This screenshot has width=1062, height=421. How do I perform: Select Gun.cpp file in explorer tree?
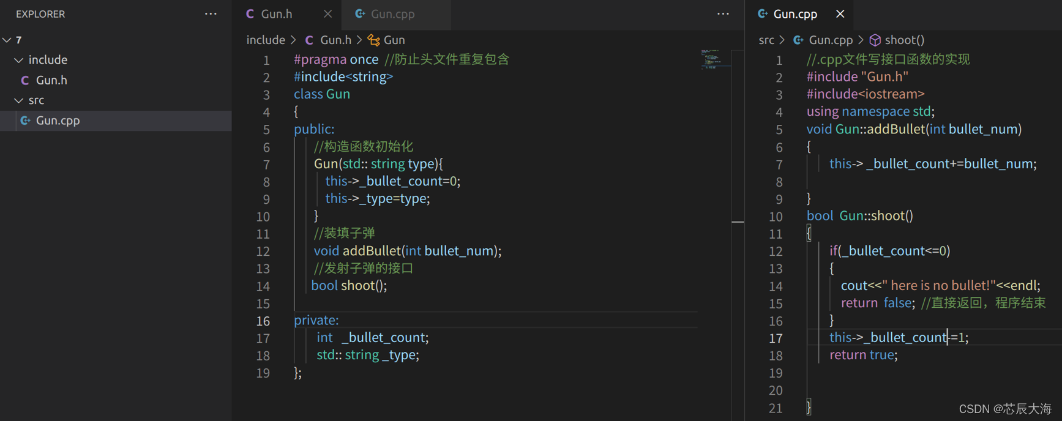click(116, 121)
